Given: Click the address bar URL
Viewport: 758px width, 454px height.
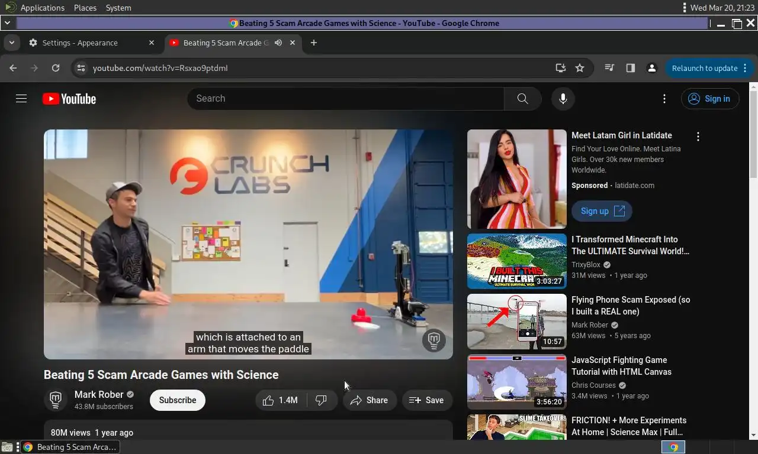Looking at the screenshot, I should point(160,68).
